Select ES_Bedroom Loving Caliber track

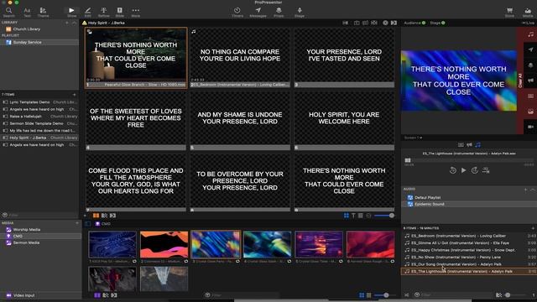(469, 236)
